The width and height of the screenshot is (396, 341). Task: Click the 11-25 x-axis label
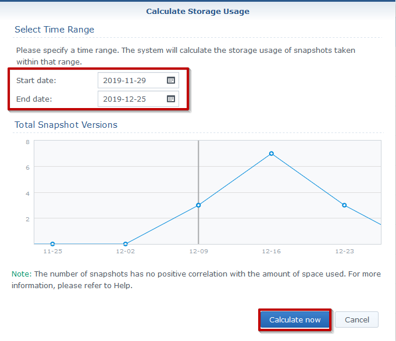click(x=52, y=252)
